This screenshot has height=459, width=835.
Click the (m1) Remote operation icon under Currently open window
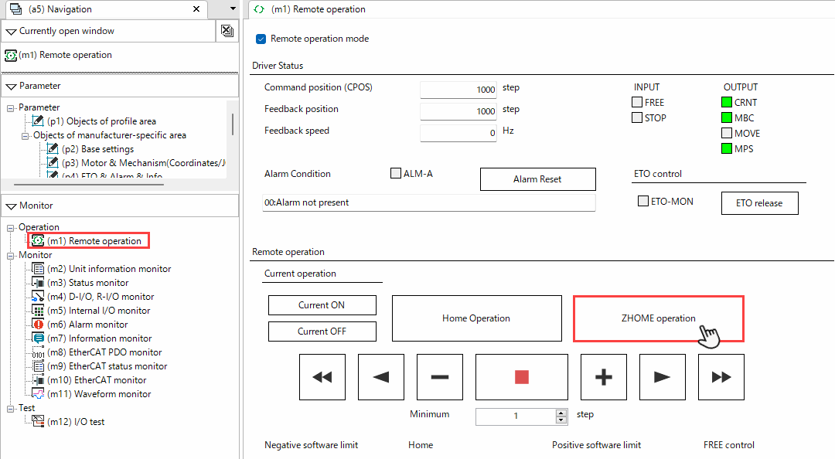(11, 55)
